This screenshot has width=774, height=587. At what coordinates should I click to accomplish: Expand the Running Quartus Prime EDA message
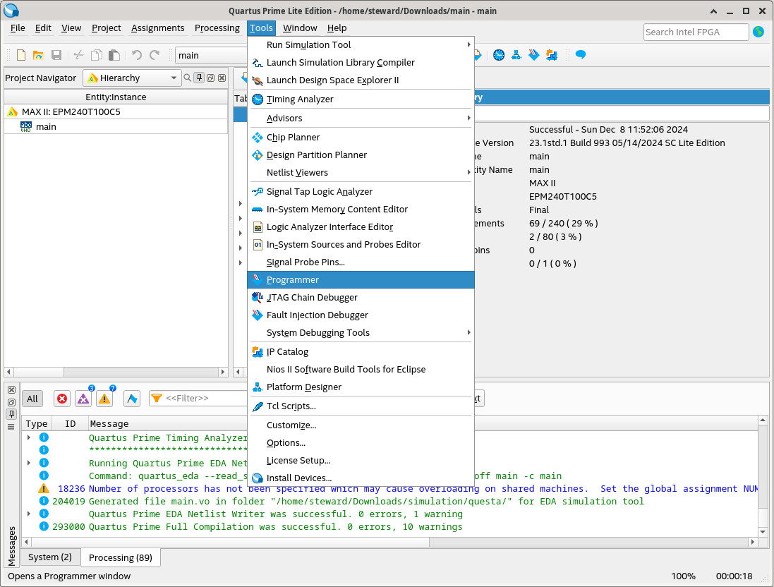pos(29,463)
